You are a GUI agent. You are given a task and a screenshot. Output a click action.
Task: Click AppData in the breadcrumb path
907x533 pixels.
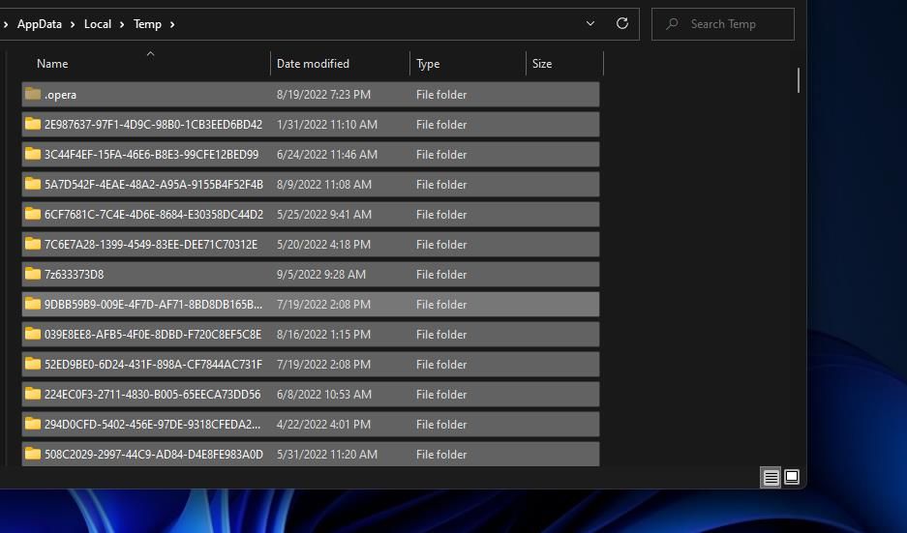(40, 24)
